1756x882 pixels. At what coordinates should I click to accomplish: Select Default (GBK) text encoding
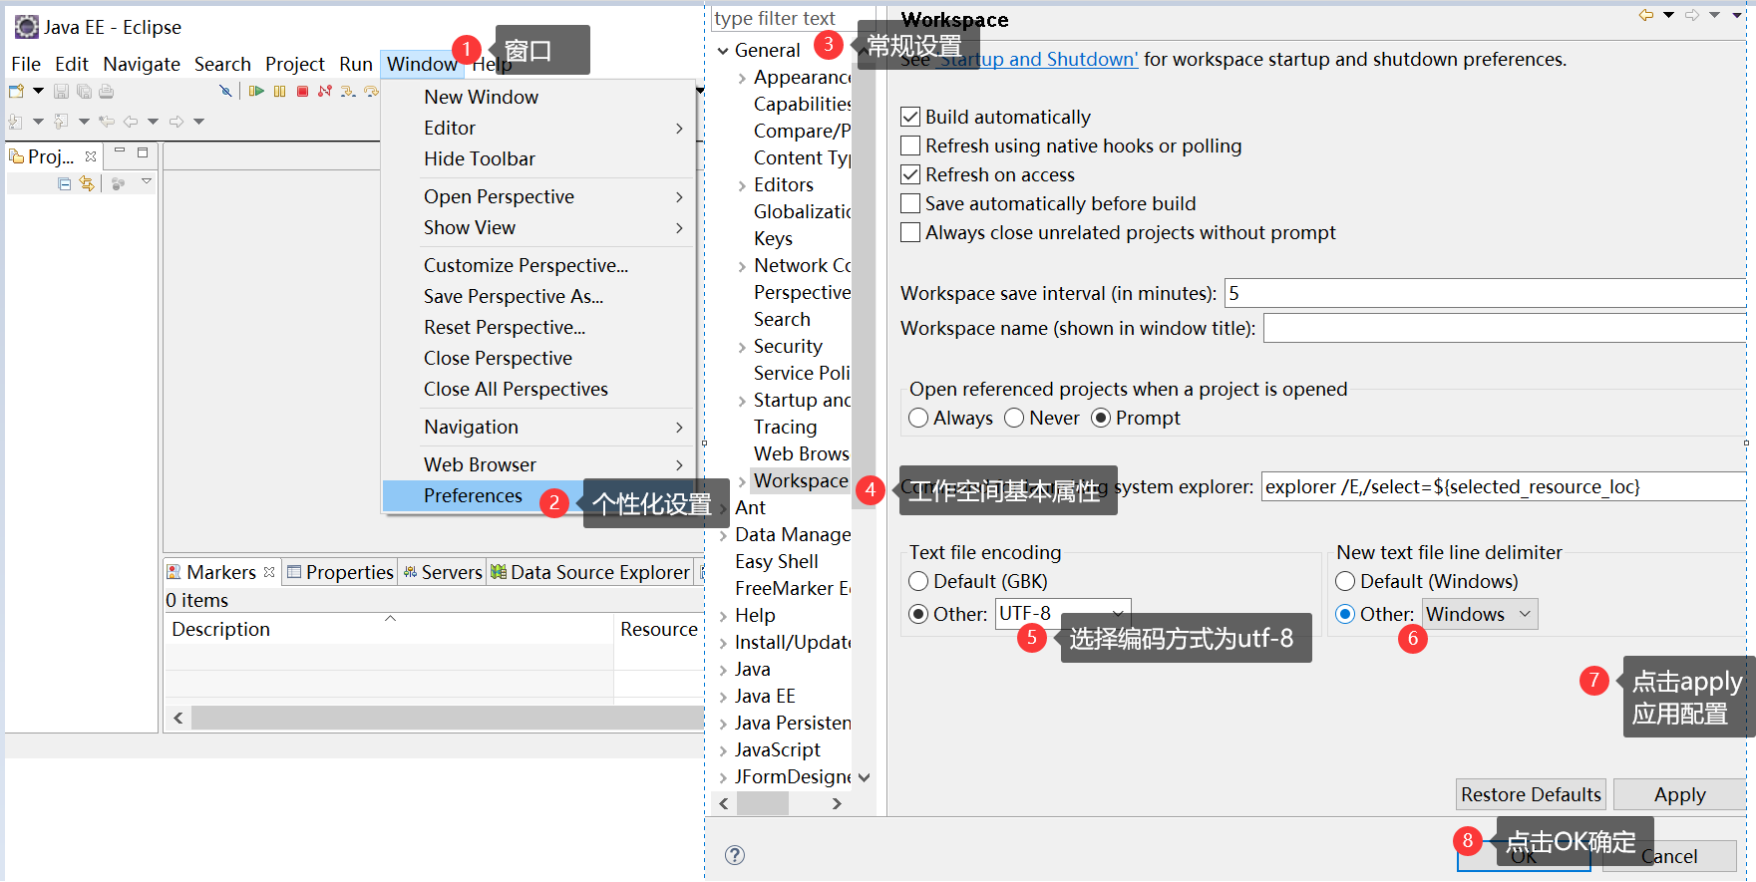918,581
